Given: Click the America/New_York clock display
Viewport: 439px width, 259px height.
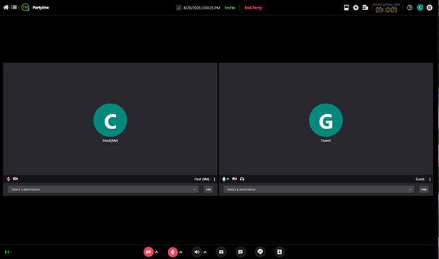Looking at the screenshot, I should pos(386,8).
